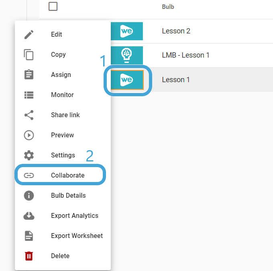The image size is (273, 271).
Task: Choose Delete from the context menu
Action: pyautogui.click(x=63, y=256)
